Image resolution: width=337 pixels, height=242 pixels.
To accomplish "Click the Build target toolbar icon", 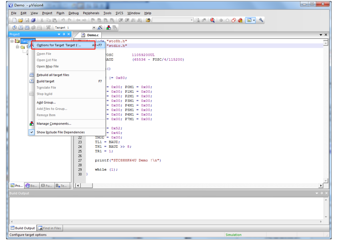I will (21, 27).
